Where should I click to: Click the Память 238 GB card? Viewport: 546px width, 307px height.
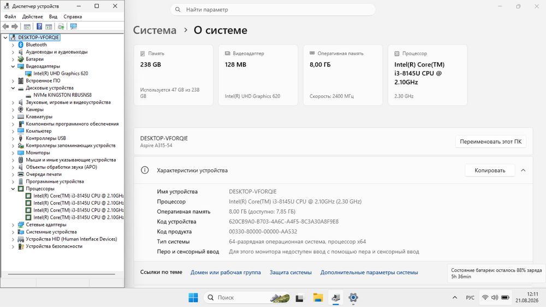pyautogui.click(x=173, y=75)
